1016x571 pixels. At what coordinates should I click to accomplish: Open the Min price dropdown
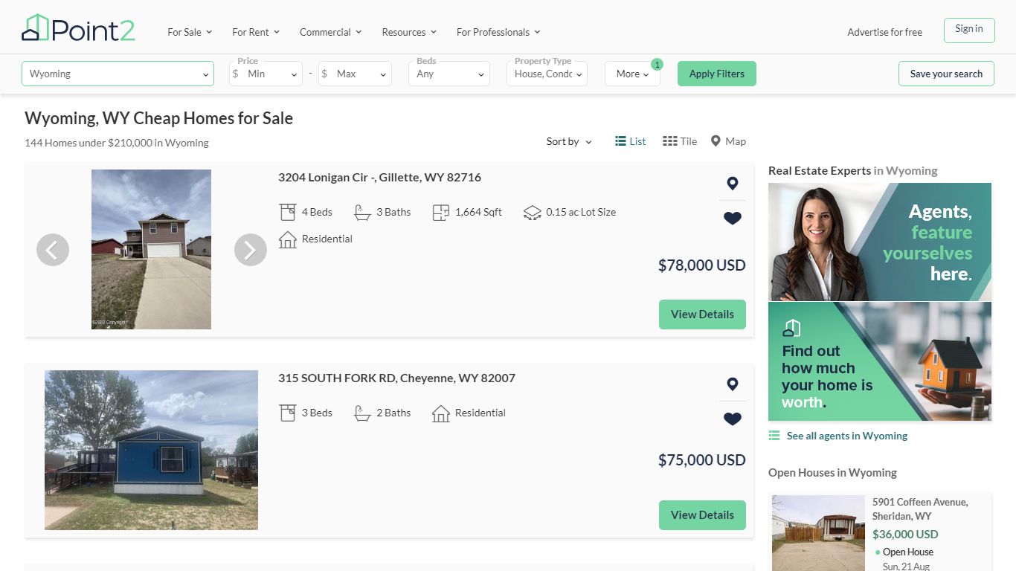[266, 74]
